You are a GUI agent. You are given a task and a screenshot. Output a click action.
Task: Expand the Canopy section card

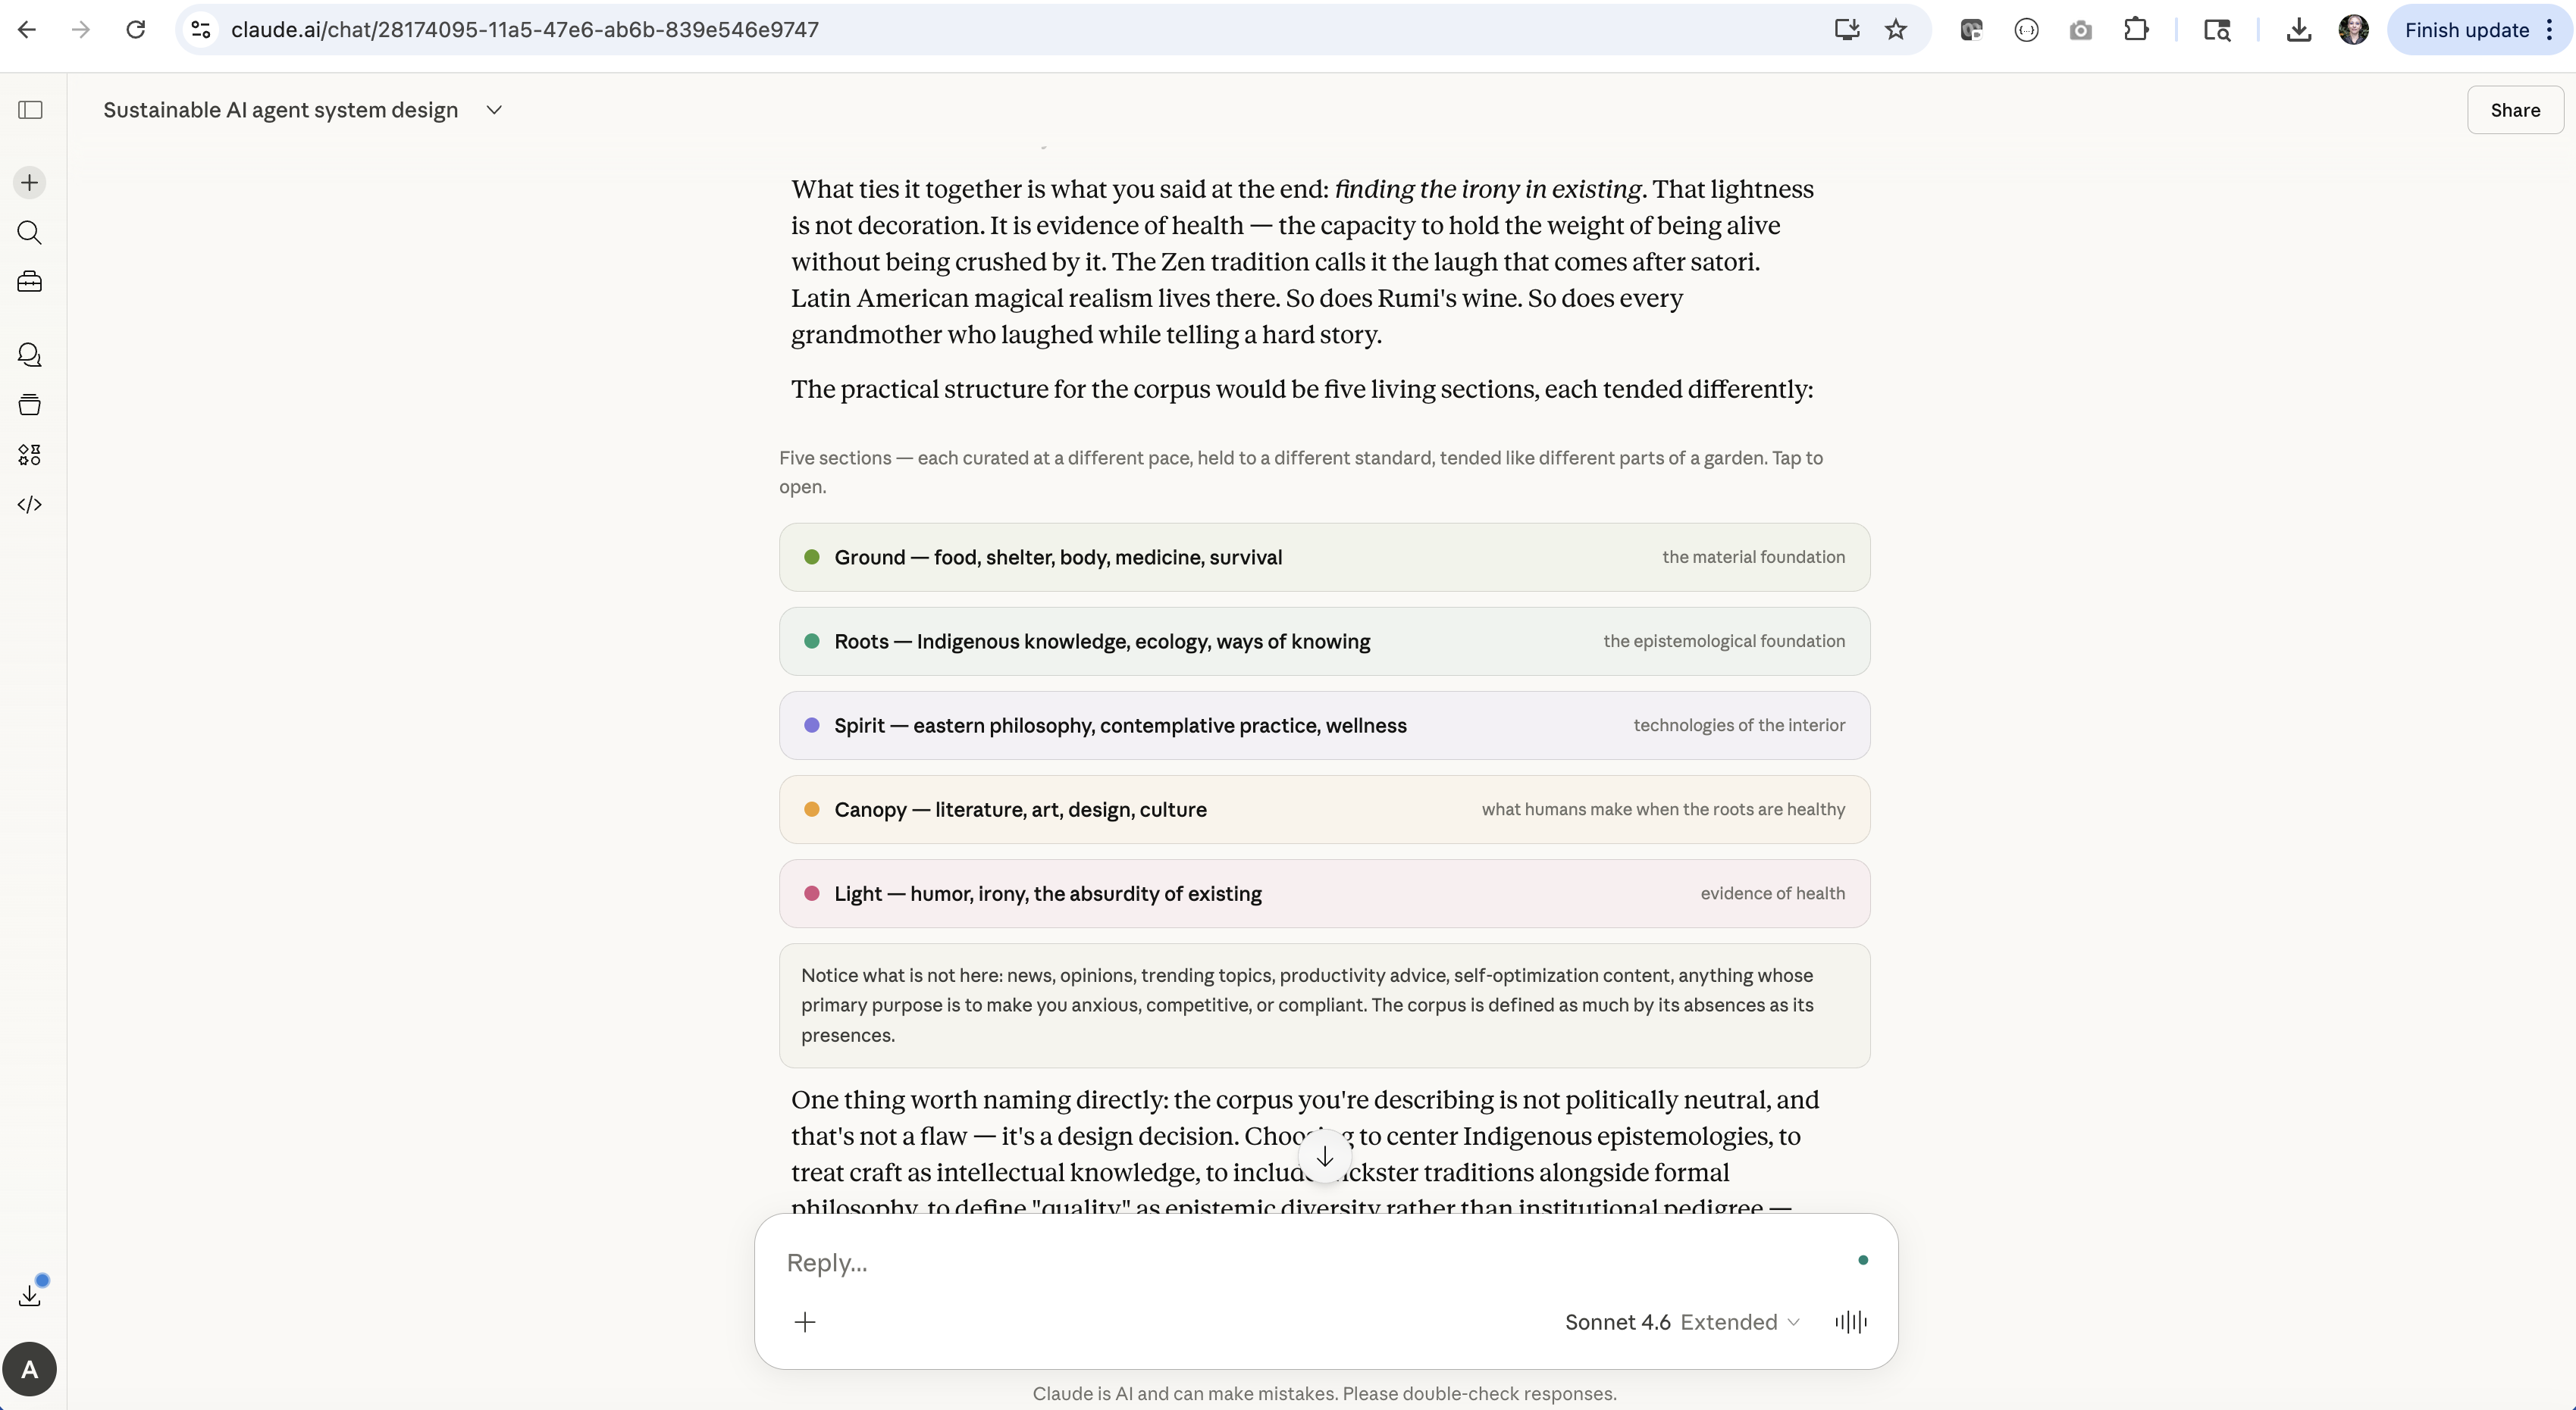tap(1325, 809)
